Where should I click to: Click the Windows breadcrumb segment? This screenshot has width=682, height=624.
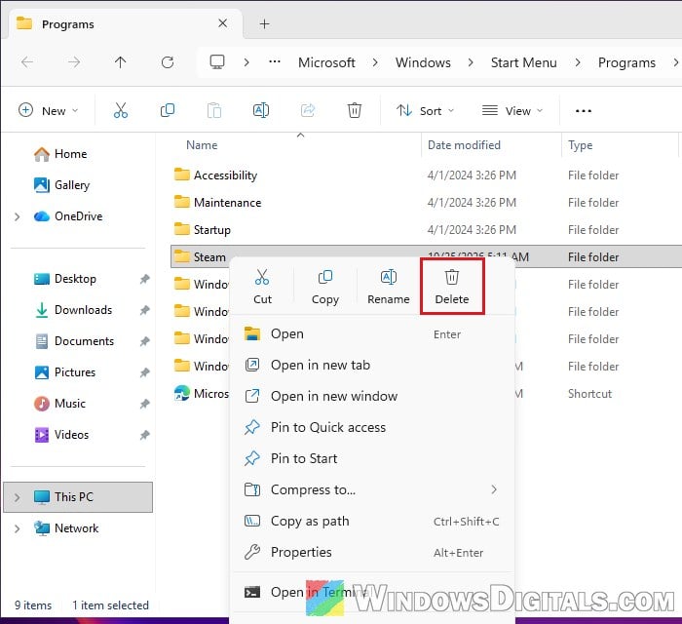coord(423,62)
